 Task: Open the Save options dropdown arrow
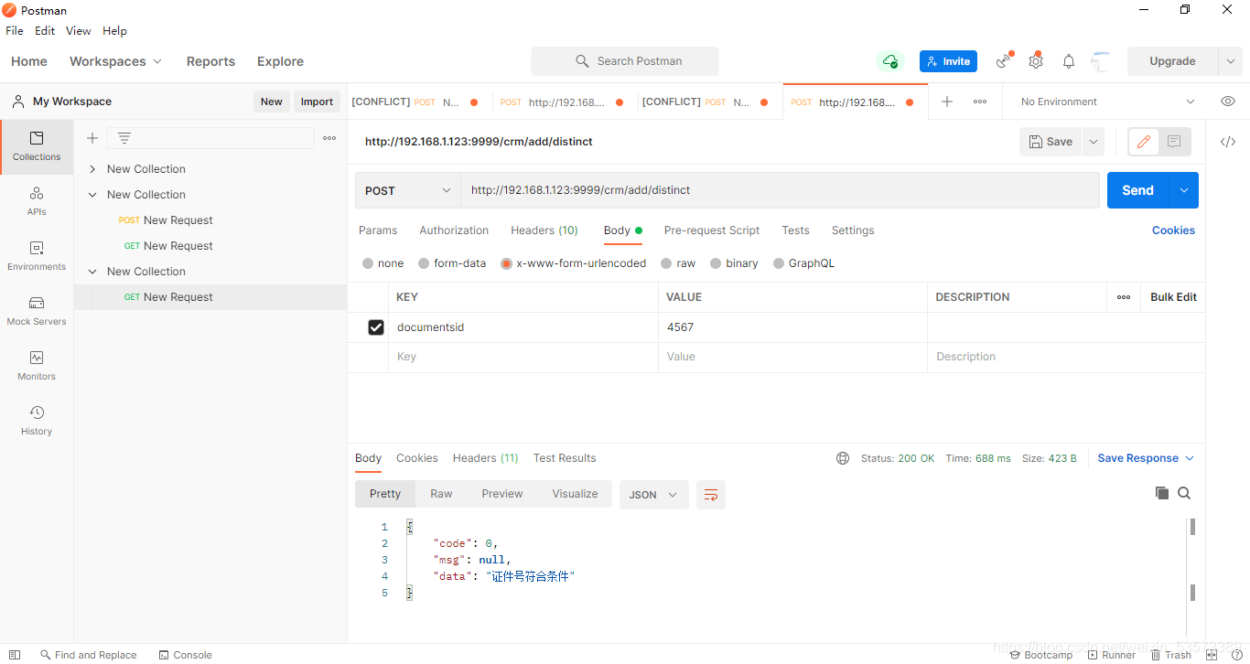[x=1093, y=142]
